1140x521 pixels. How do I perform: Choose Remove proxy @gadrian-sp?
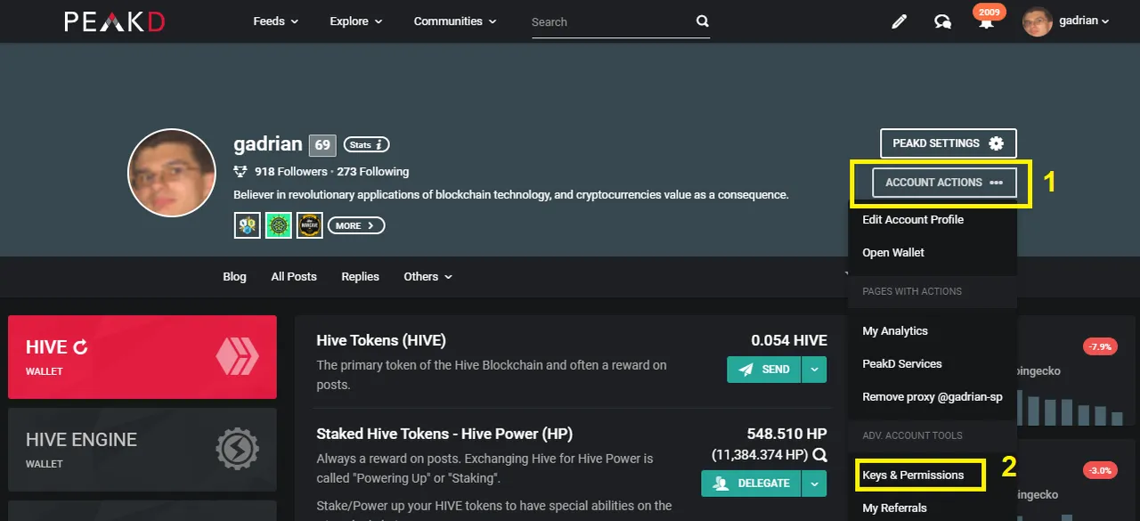[932, 397]
